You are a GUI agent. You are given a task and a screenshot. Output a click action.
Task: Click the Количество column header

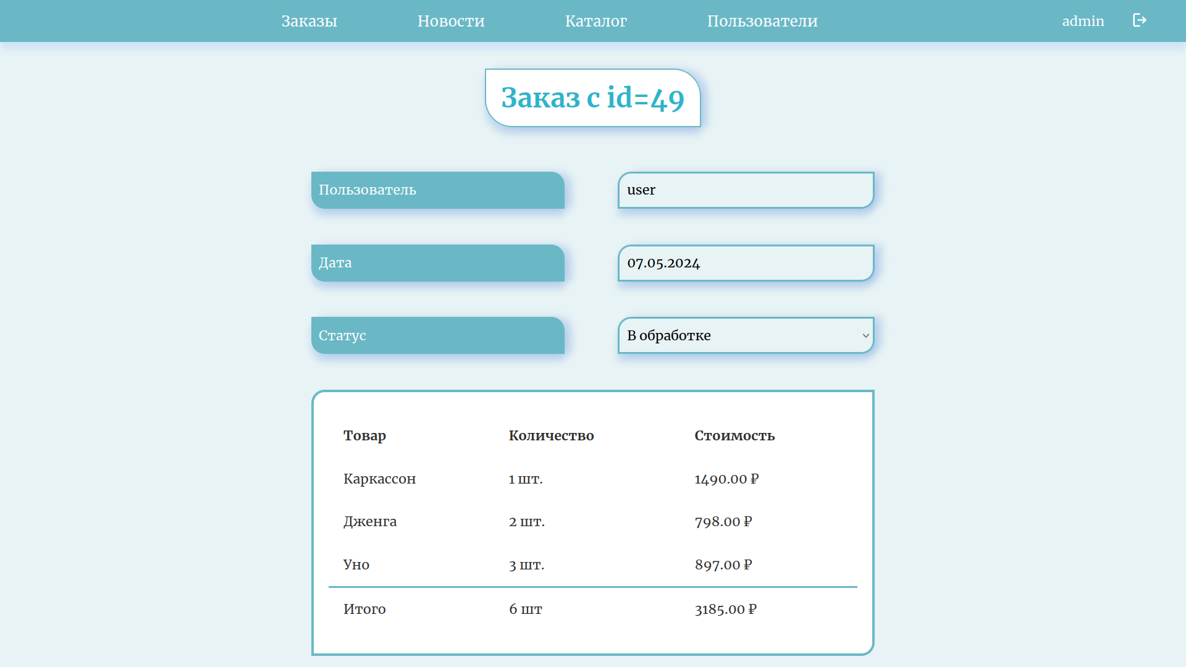coord(551,435)
